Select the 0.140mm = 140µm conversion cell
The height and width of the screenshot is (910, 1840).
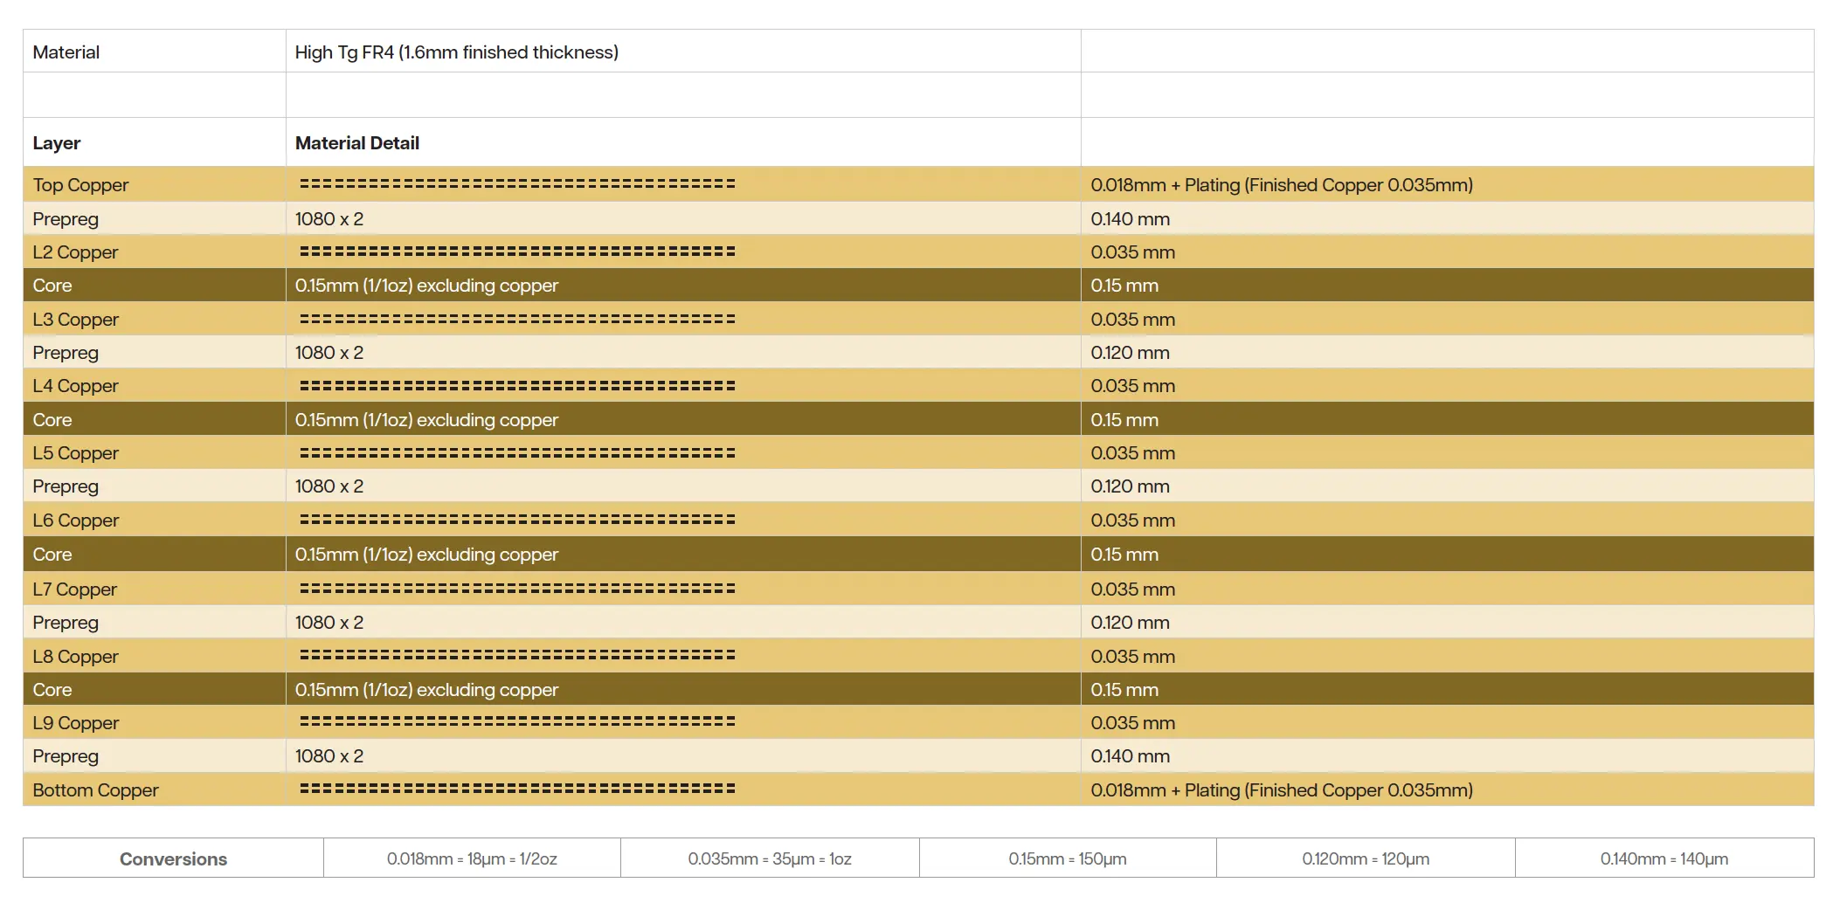point(1664,859)
